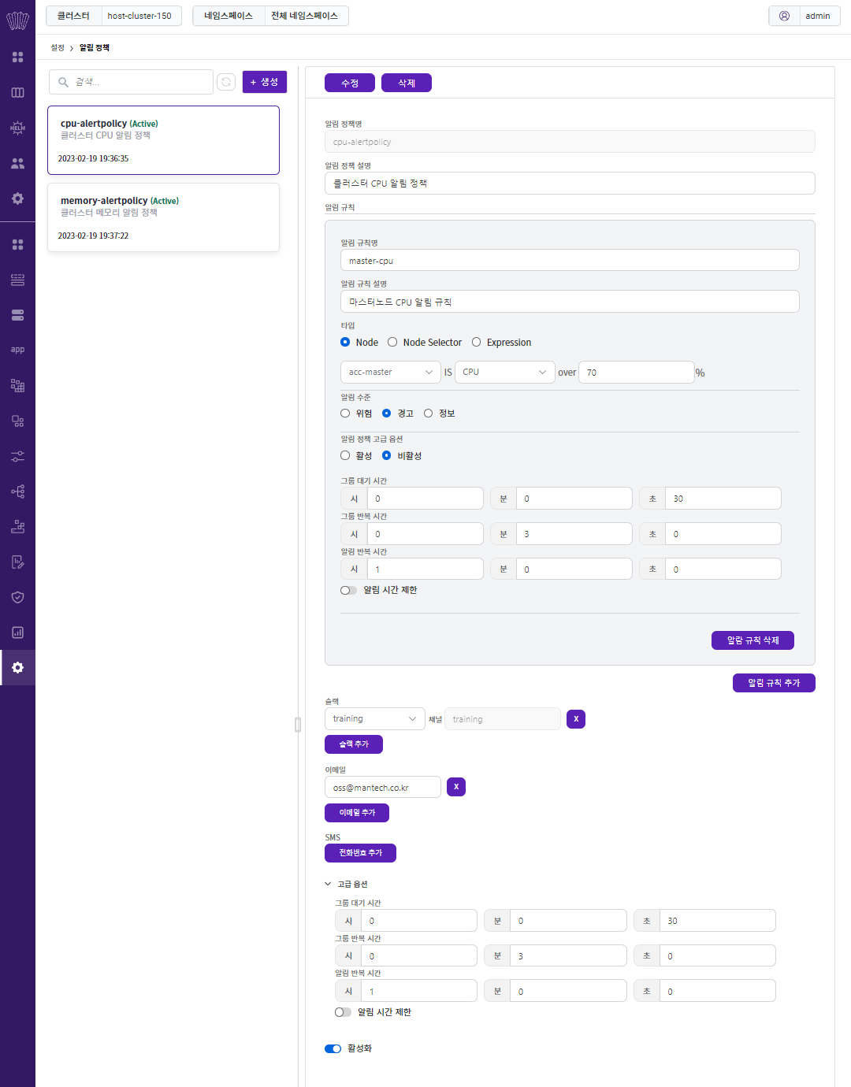The height and width of the screenshot is (1087, 851).
Task: Select the Node type radio button
Action: click(345, 342)
